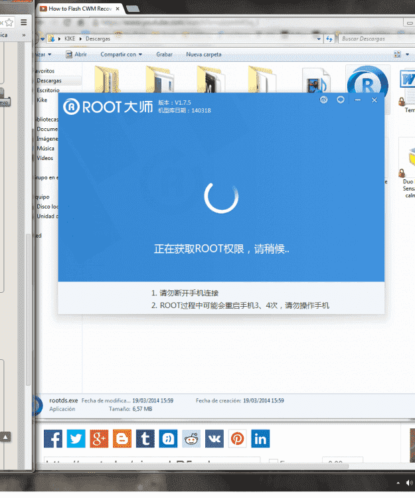Select Descargas in the navigation pane
The width and height of the screenshot is (415, 498).
[x=49, y=80]
